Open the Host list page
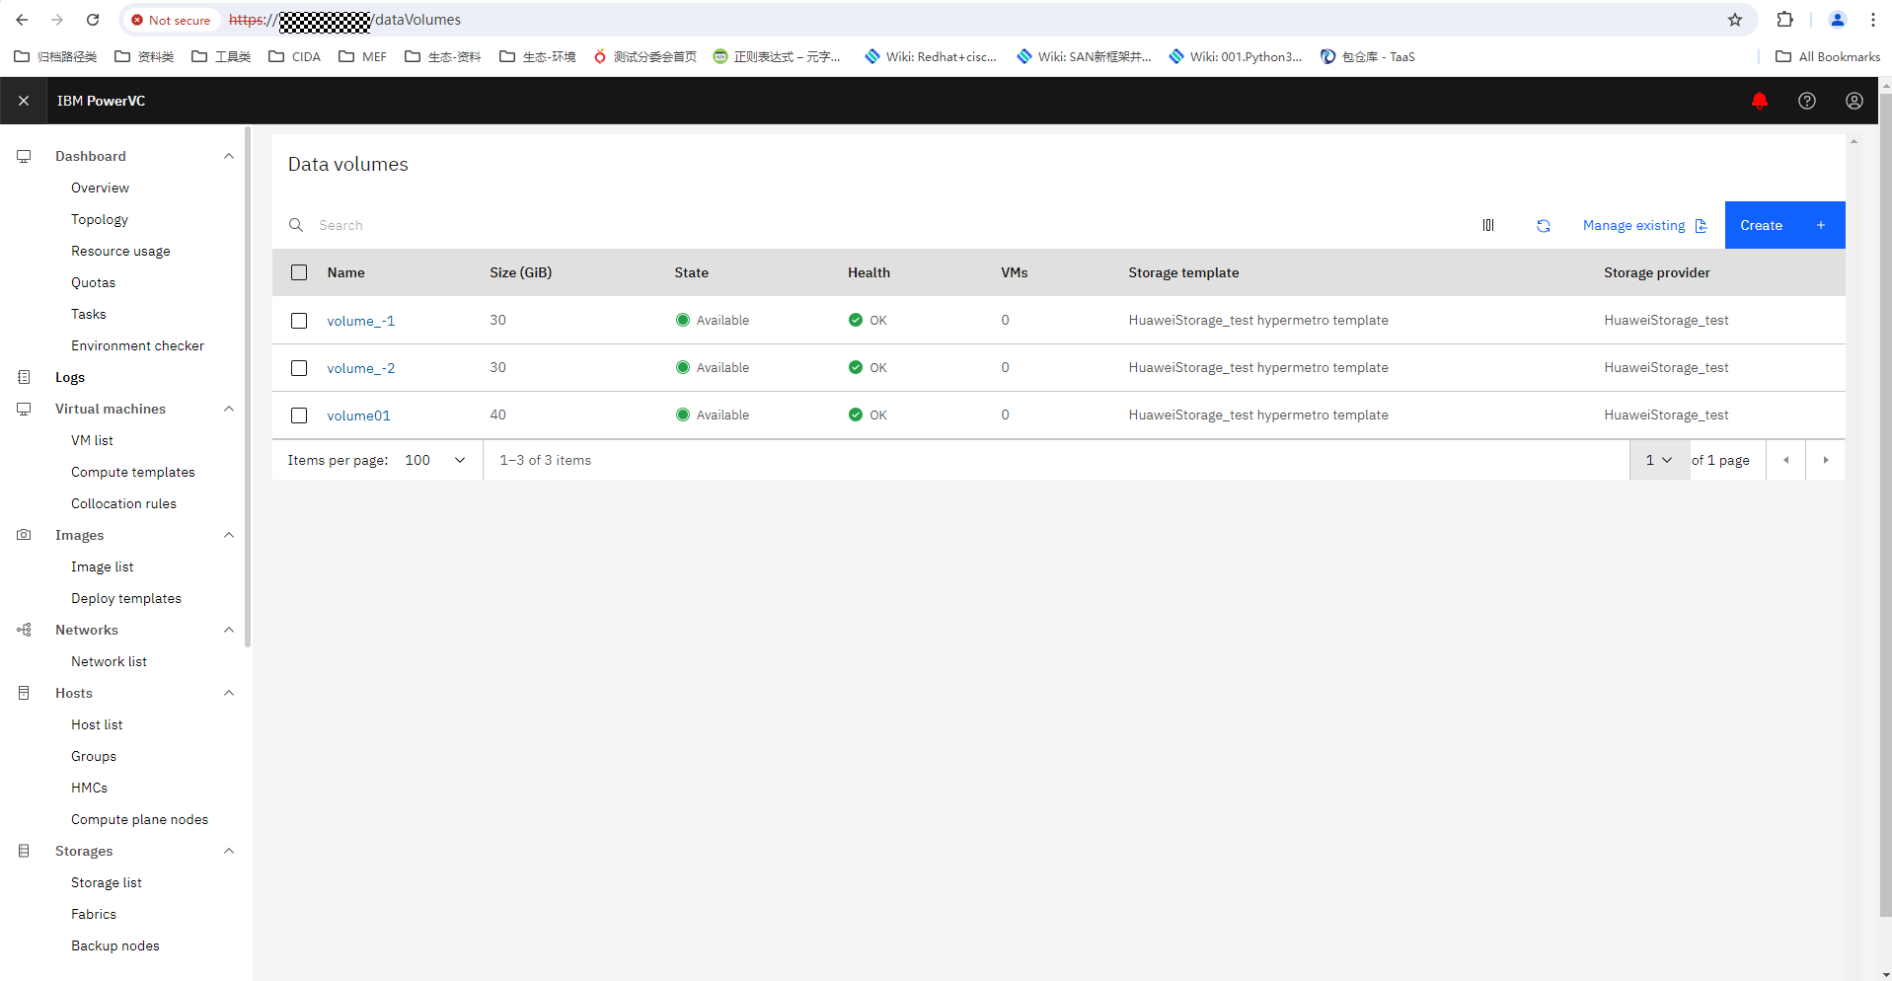The height and width of the screenshot is (981, 1892). point(97,724)
